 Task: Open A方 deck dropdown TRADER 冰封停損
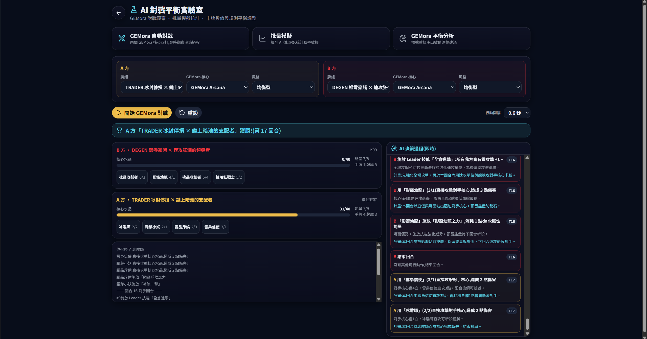[152, 87]
